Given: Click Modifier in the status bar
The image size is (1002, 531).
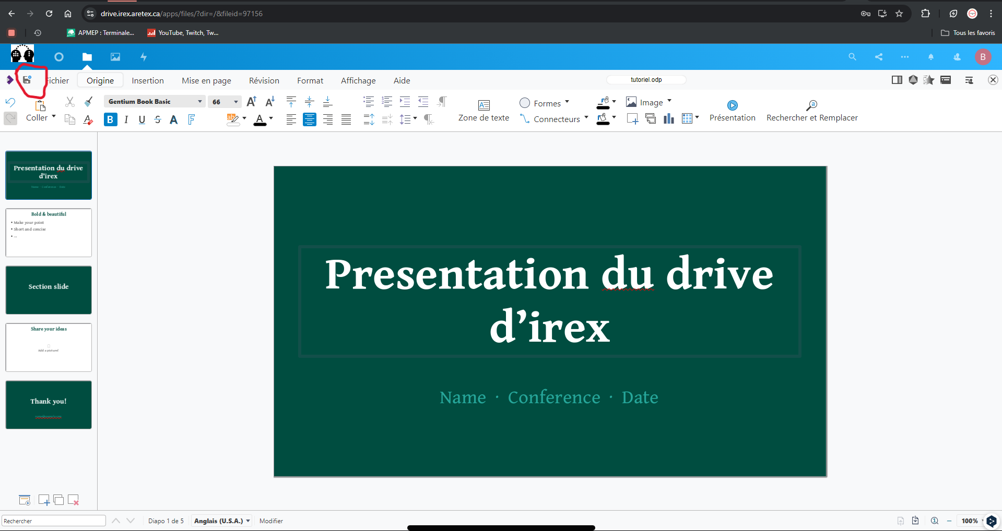Looking at the screenshot, I should point(271,521).
